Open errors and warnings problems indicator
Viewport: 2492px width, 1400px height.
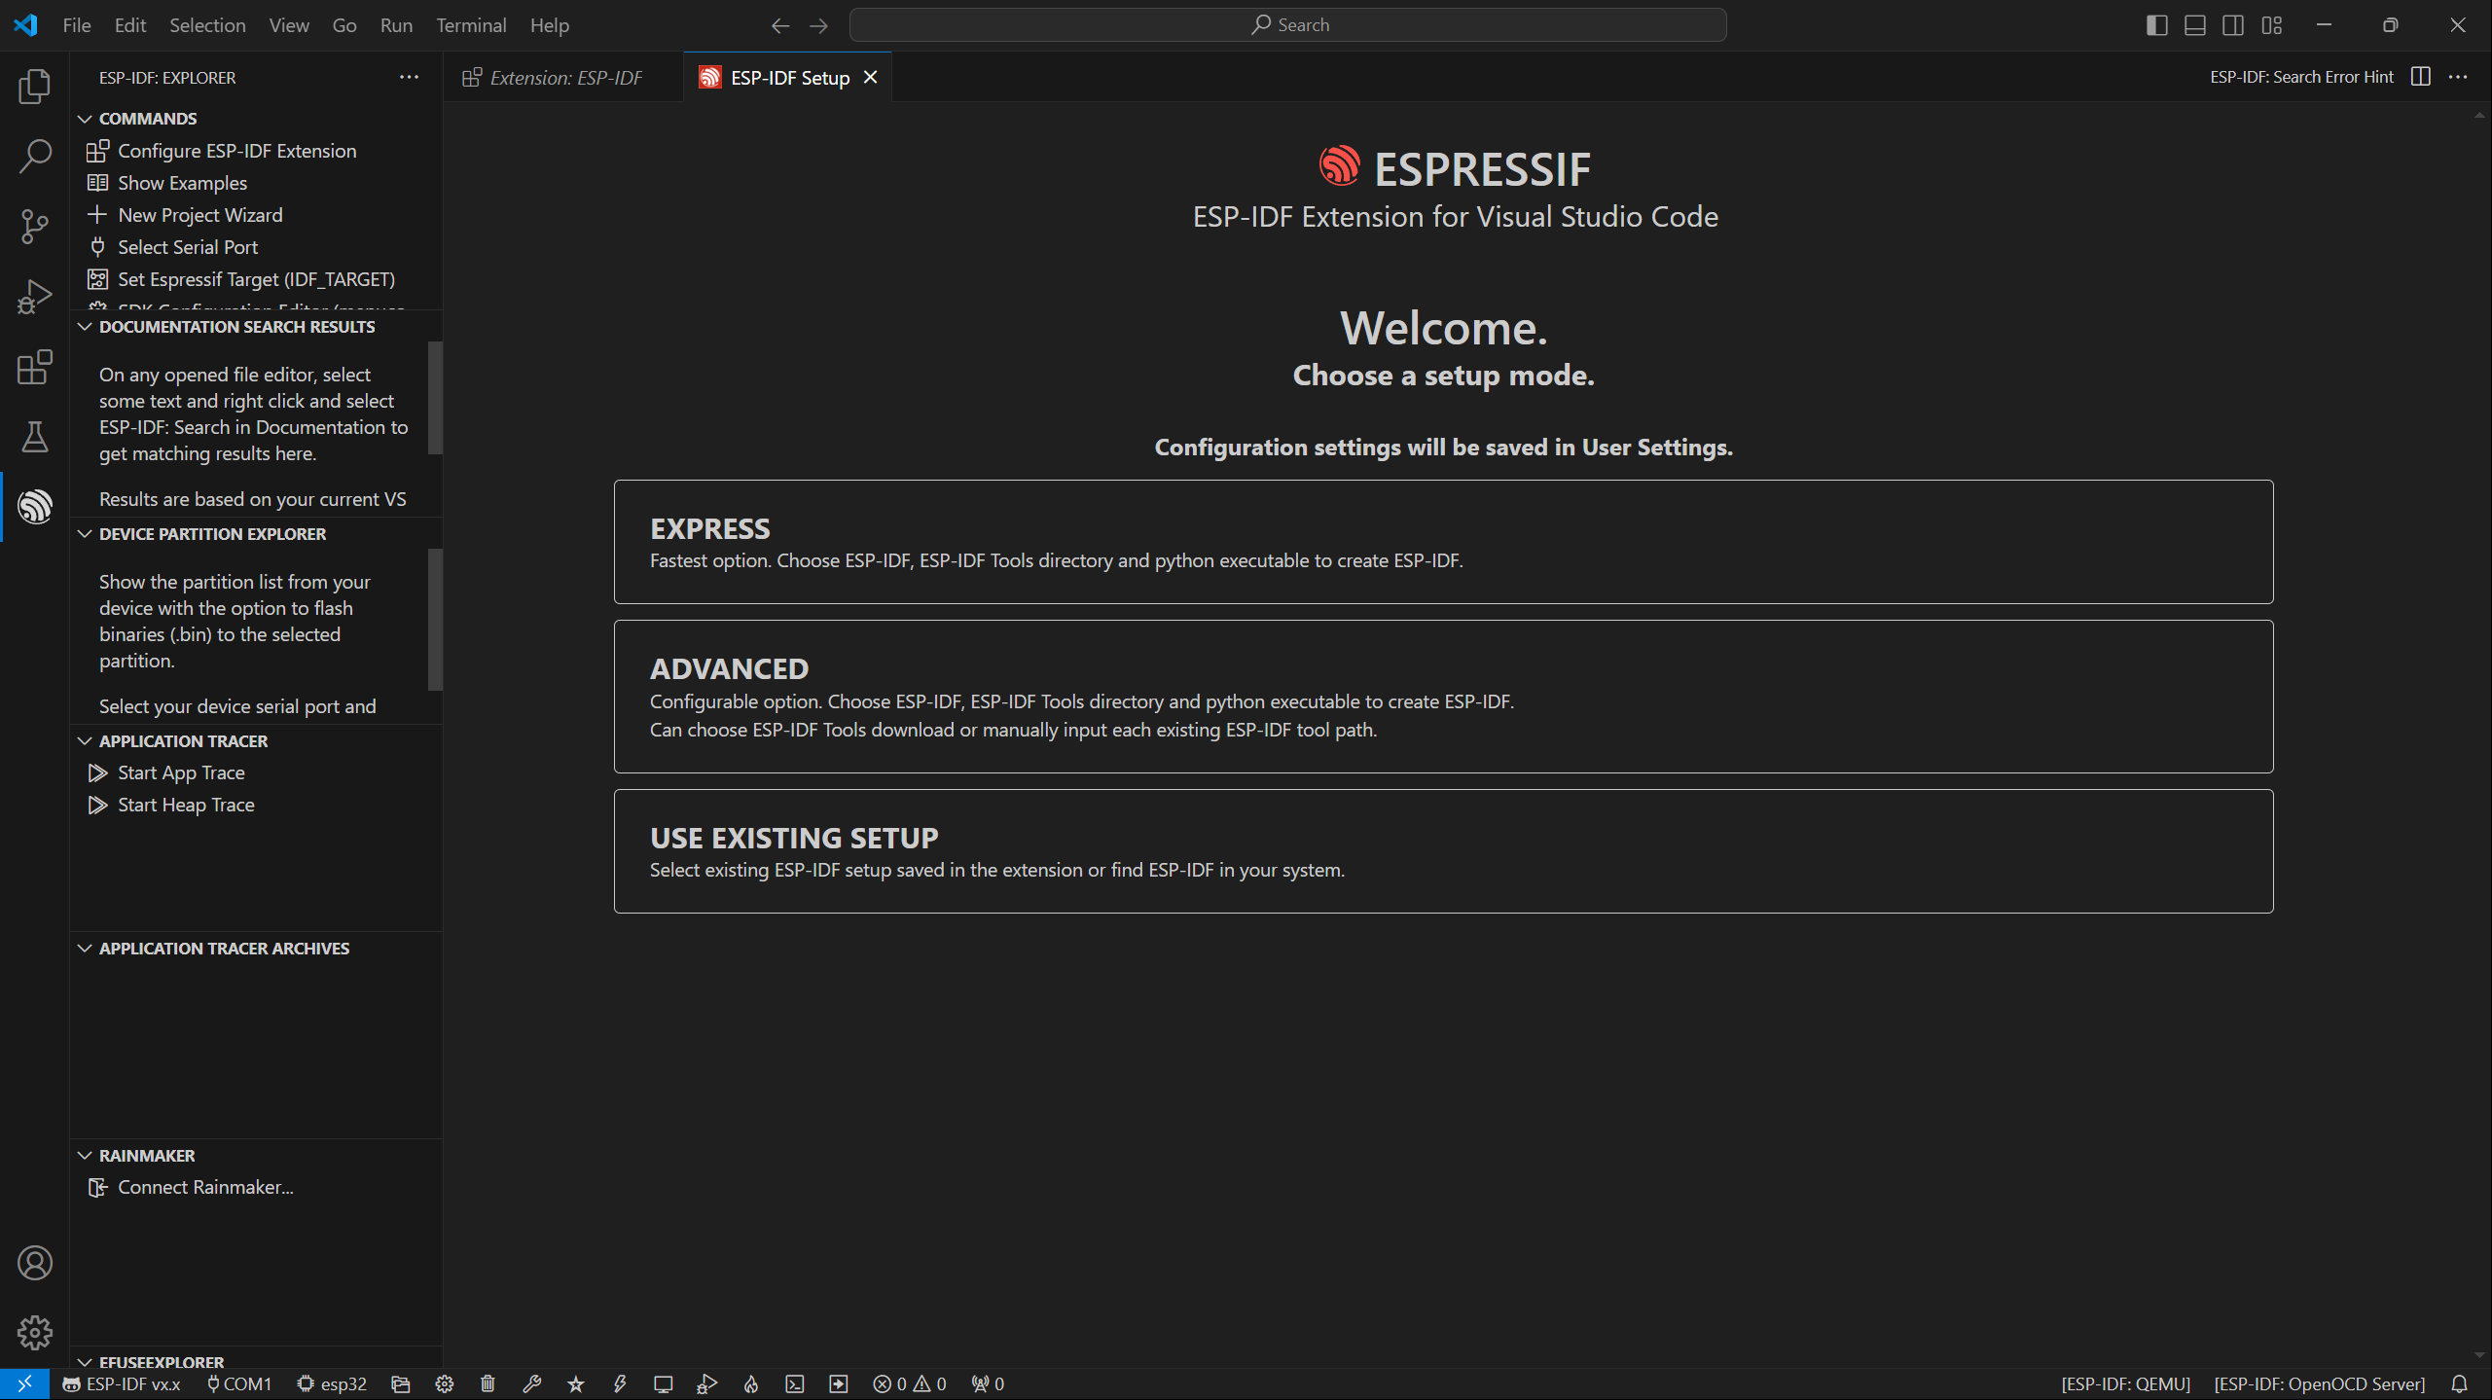pos(910,1383)
